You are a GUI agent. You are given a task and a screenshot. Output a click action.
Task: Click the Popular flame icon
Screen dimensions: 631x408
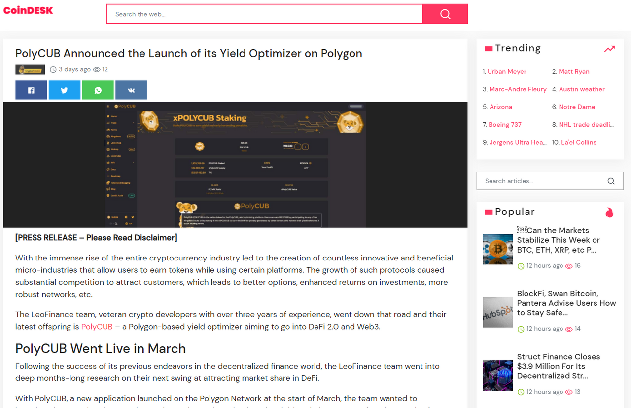pyautogui.click(x=610, y=212)
